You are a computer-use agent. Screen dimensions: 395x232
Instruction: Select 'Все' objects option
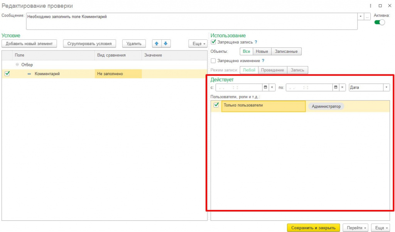pyautogui.click(x=246, y=51)
